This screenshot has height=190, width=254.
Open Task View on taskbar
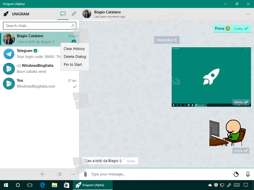[30, 185]
